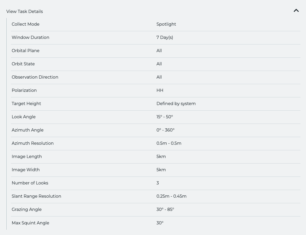Click the Look Angle 15° - 50° value

pos(165,117)
